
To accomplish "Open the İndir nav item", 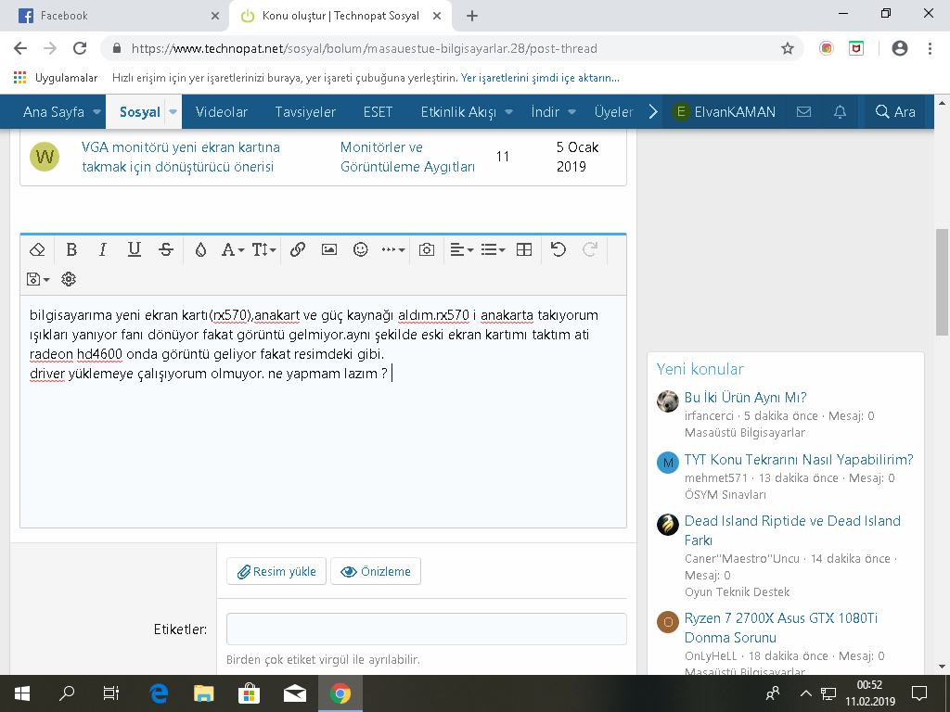I will (x=545, y=112).
